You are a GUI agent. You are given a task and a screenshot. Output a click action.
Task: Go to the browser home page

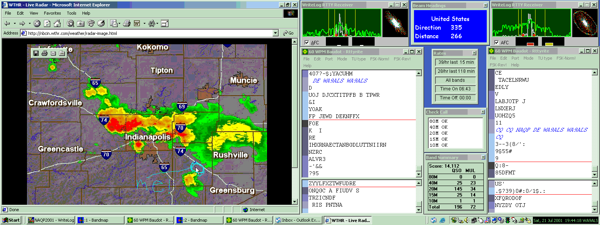point(57,23)
